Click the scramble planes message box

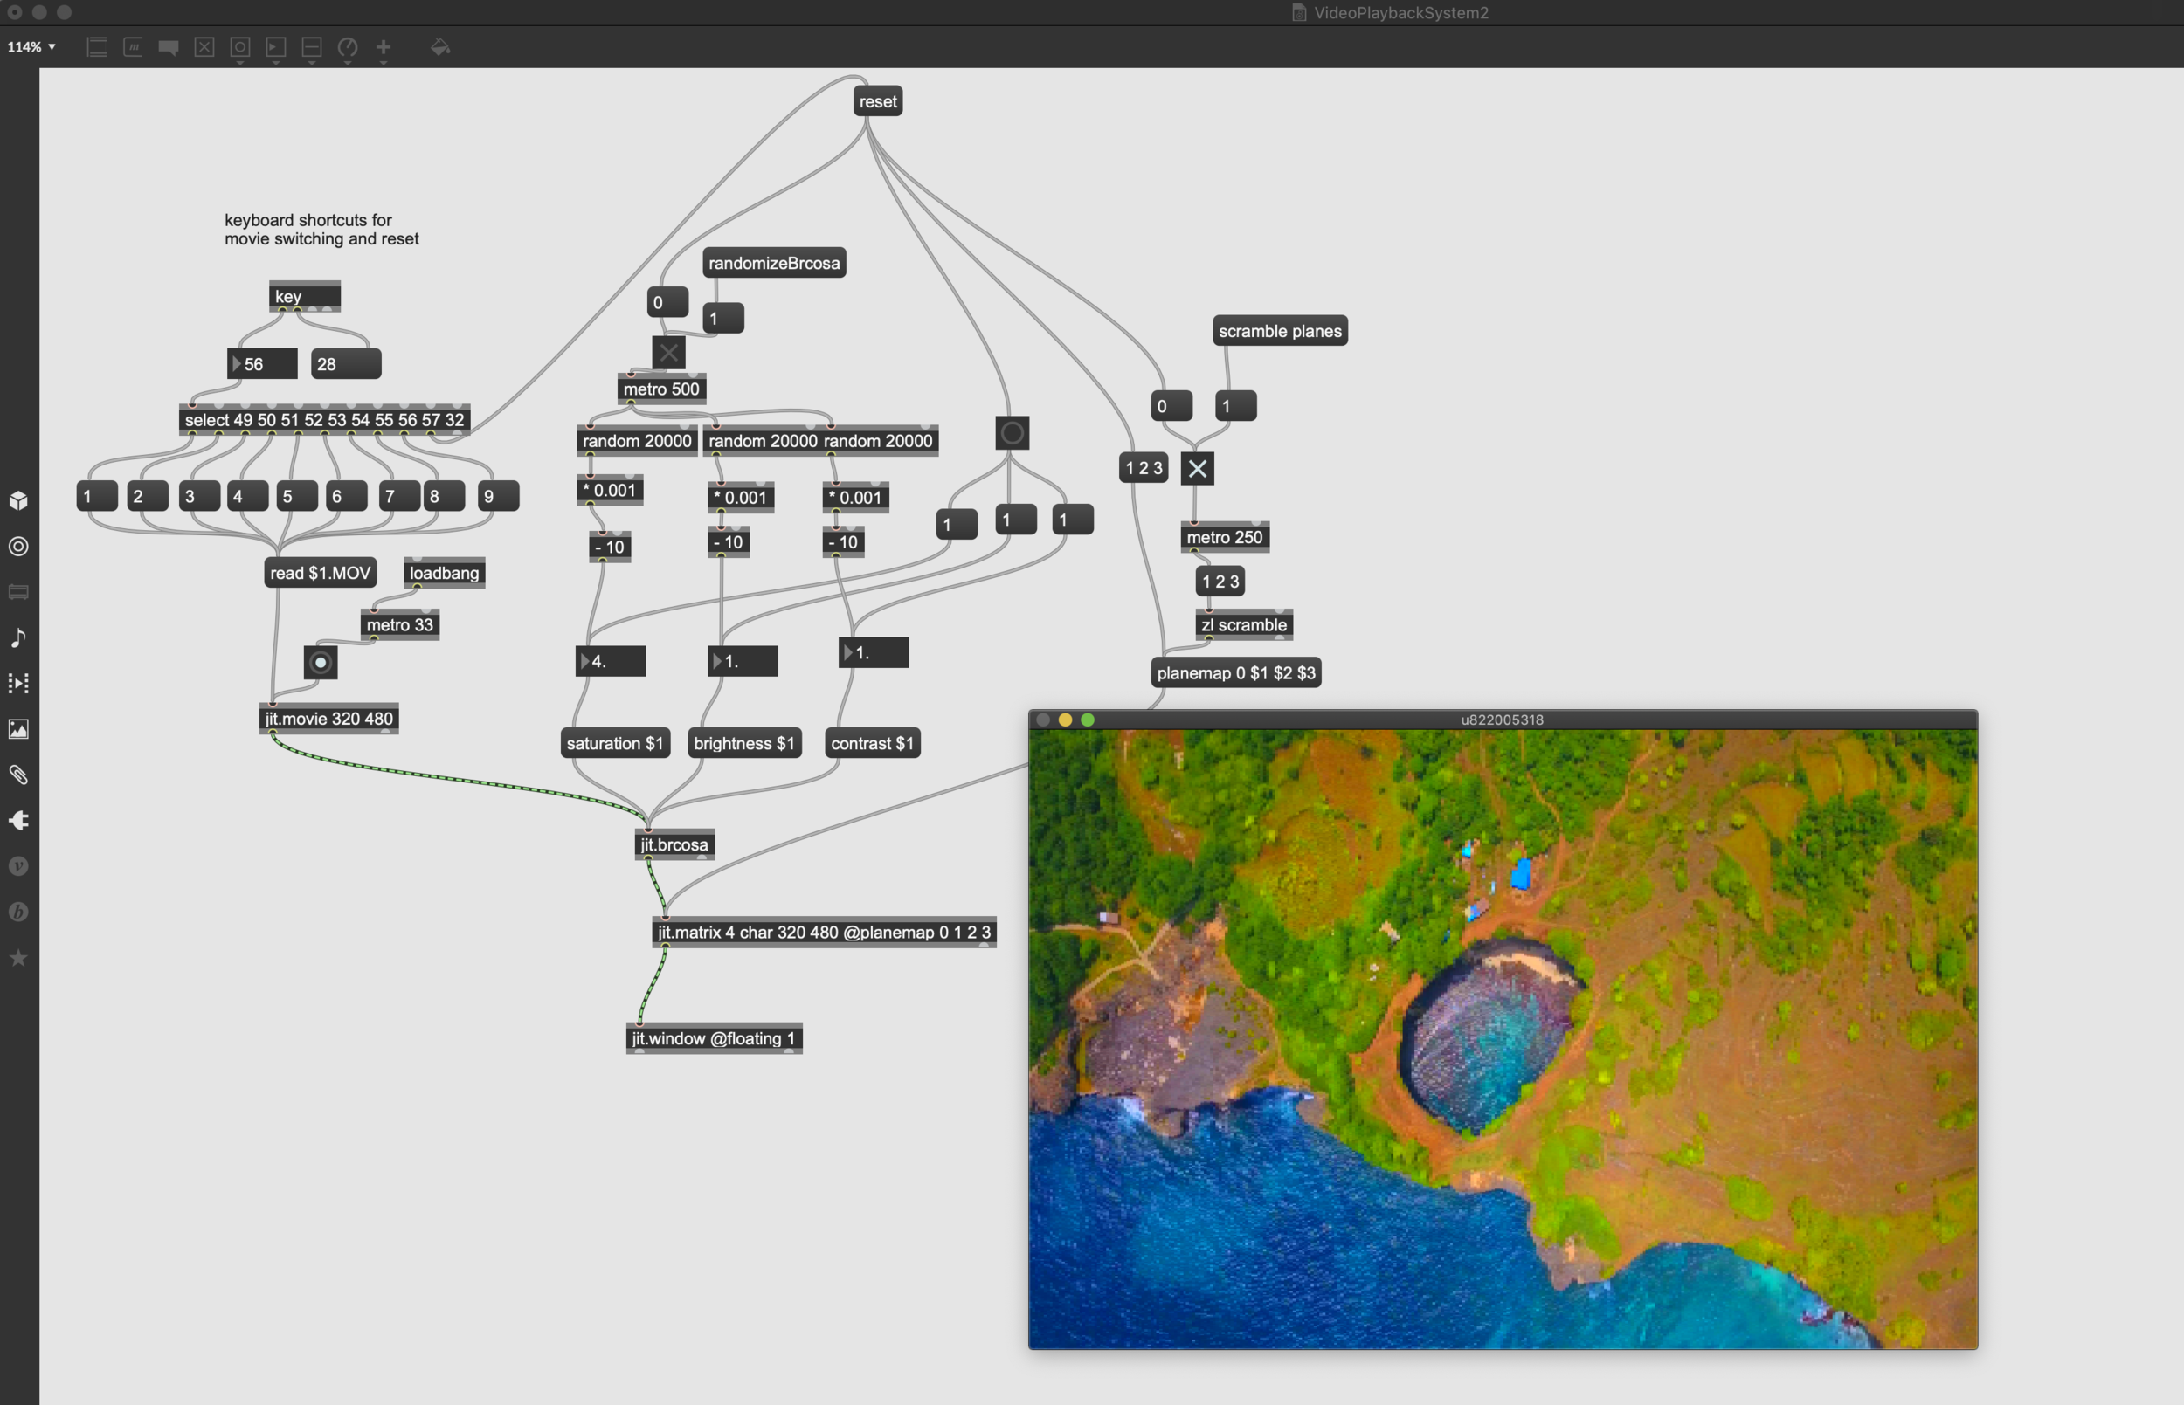(x=1279, y=331)
